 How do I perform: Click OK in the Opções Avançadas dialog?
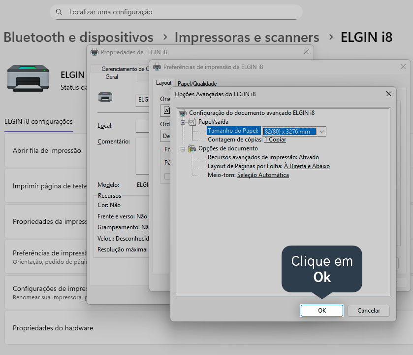click(321, 311)
